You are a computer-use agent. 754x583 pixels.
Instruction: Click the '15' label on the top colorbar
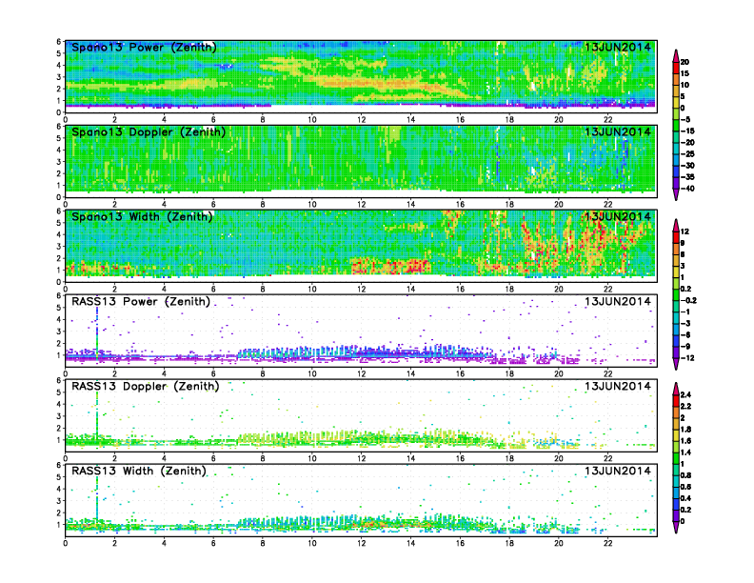tap(685, 73)
